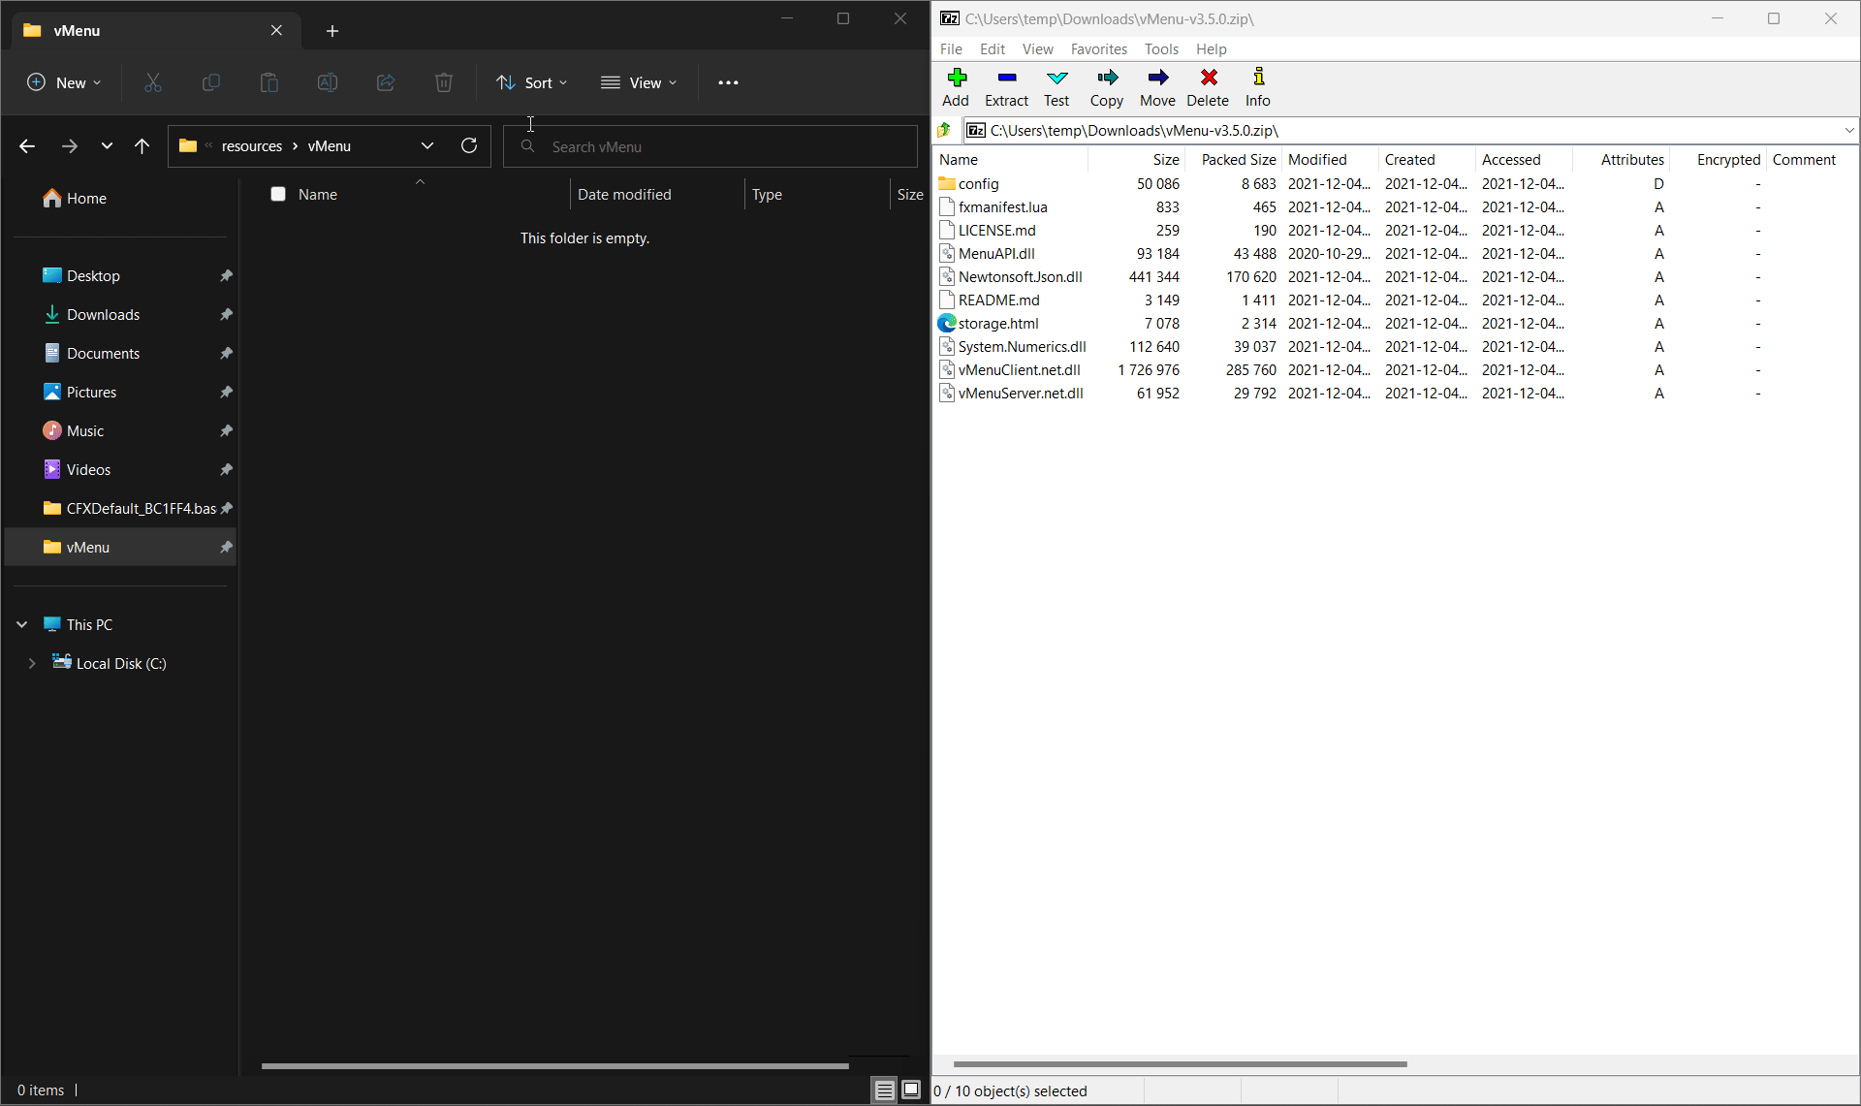
Task: Open the Favorites menu in 7-Zip
Action: coord(1098,48)
